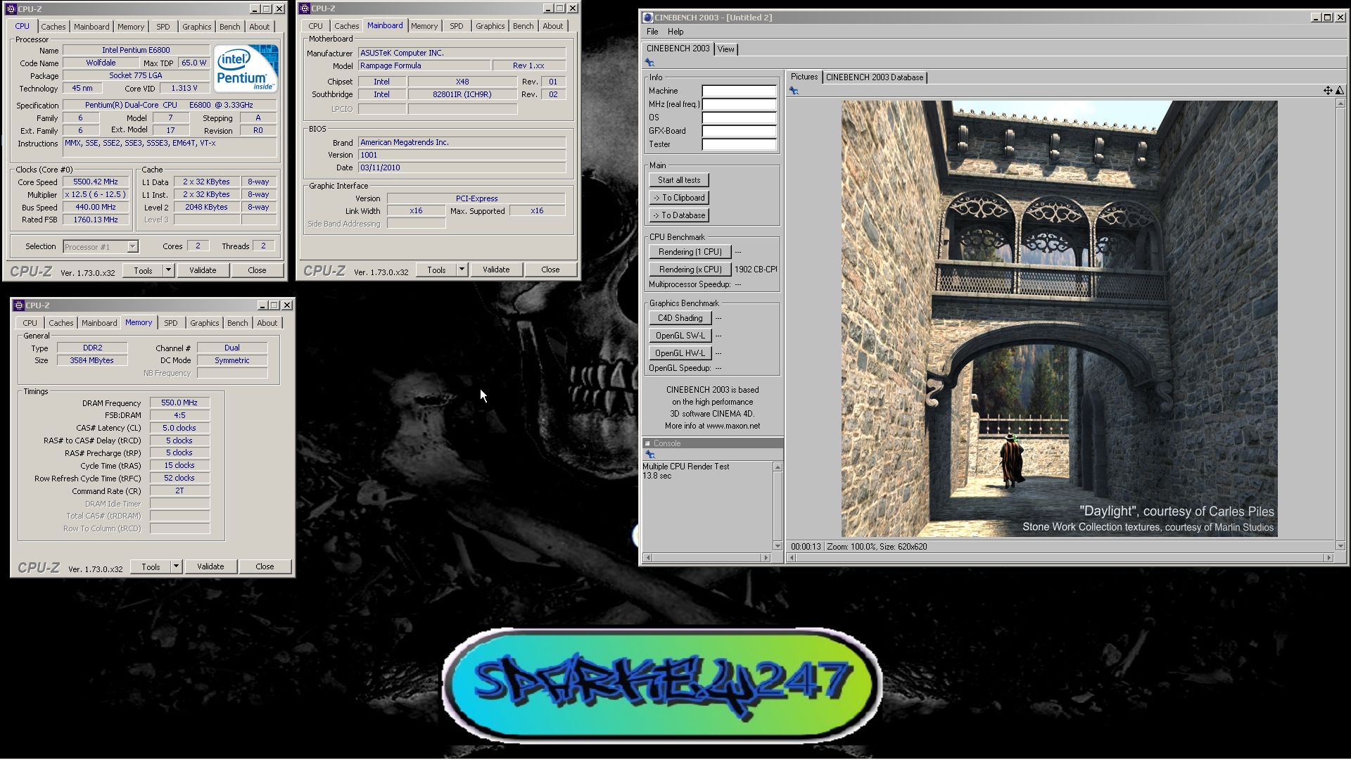This screenshot has height=760, width=1351.
Task: Open the File menu in CINEBENCH
Action: click(x=652, y=32)
